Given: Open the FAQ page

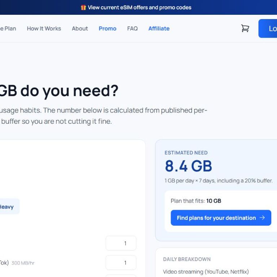Looking at the screenshot, I should (x=132, y=28).
